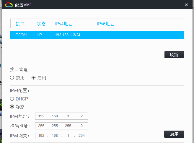The image size is (194, 143).
Task: Click the 接口 column header
Action: click(x=20, y=24)
